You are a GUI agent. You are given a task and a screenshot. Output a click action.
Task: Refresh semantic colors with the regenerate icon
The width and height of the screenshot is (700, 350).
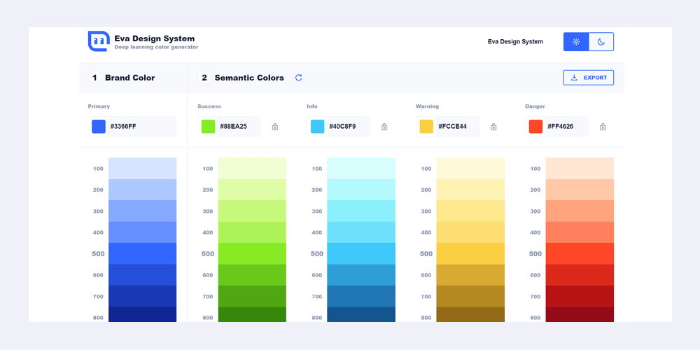299,78
